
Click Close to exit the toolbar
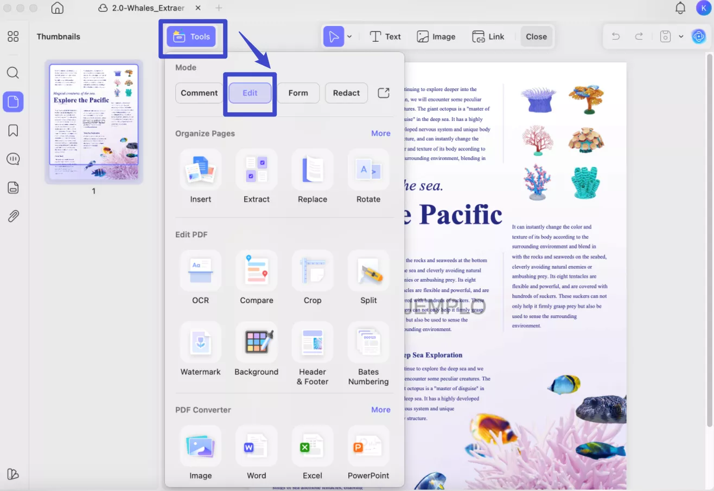(x=536, y=36)
